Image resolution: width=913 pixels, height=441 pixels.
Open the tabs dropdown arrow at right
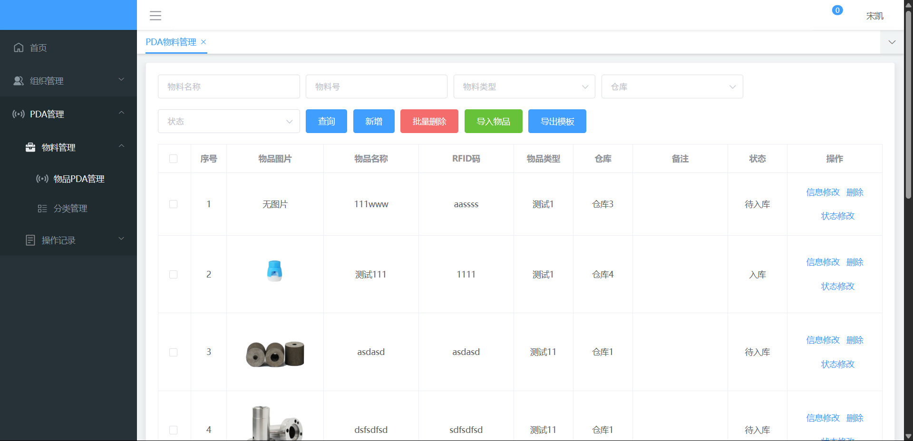pos(892,42)
